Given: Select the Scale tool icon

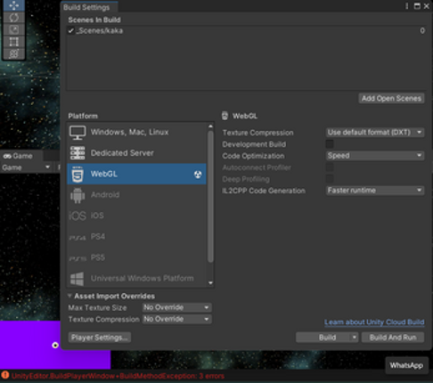Looking at the screenshot, I should (x=13, y=29).
